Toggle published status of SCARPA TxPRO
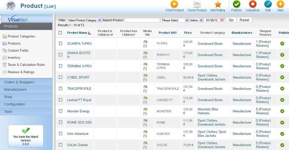The width and height of the screenshot is (289, 150). (282, 44)
